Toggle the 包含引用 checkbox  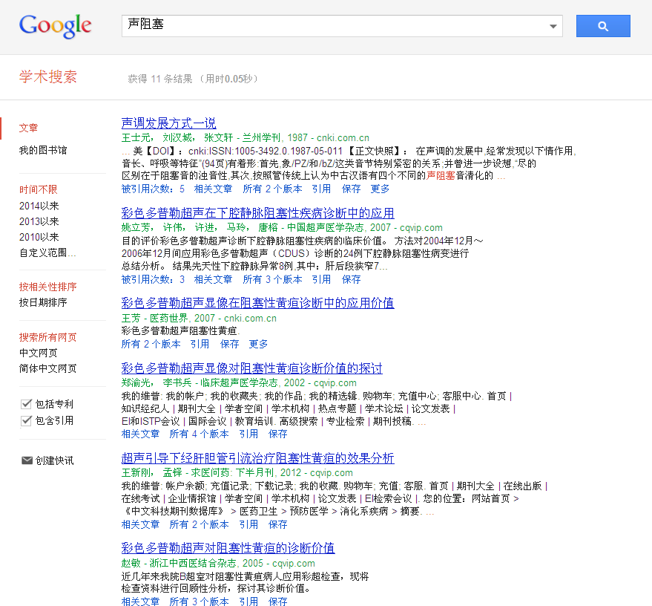click(27, 420)
